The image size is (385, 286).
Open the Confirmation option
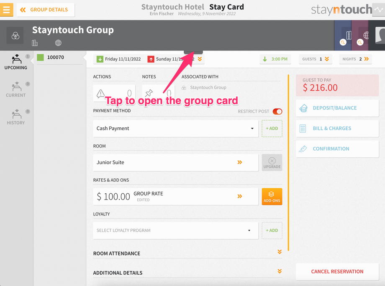pyautogui.click(x=337, y=149)
